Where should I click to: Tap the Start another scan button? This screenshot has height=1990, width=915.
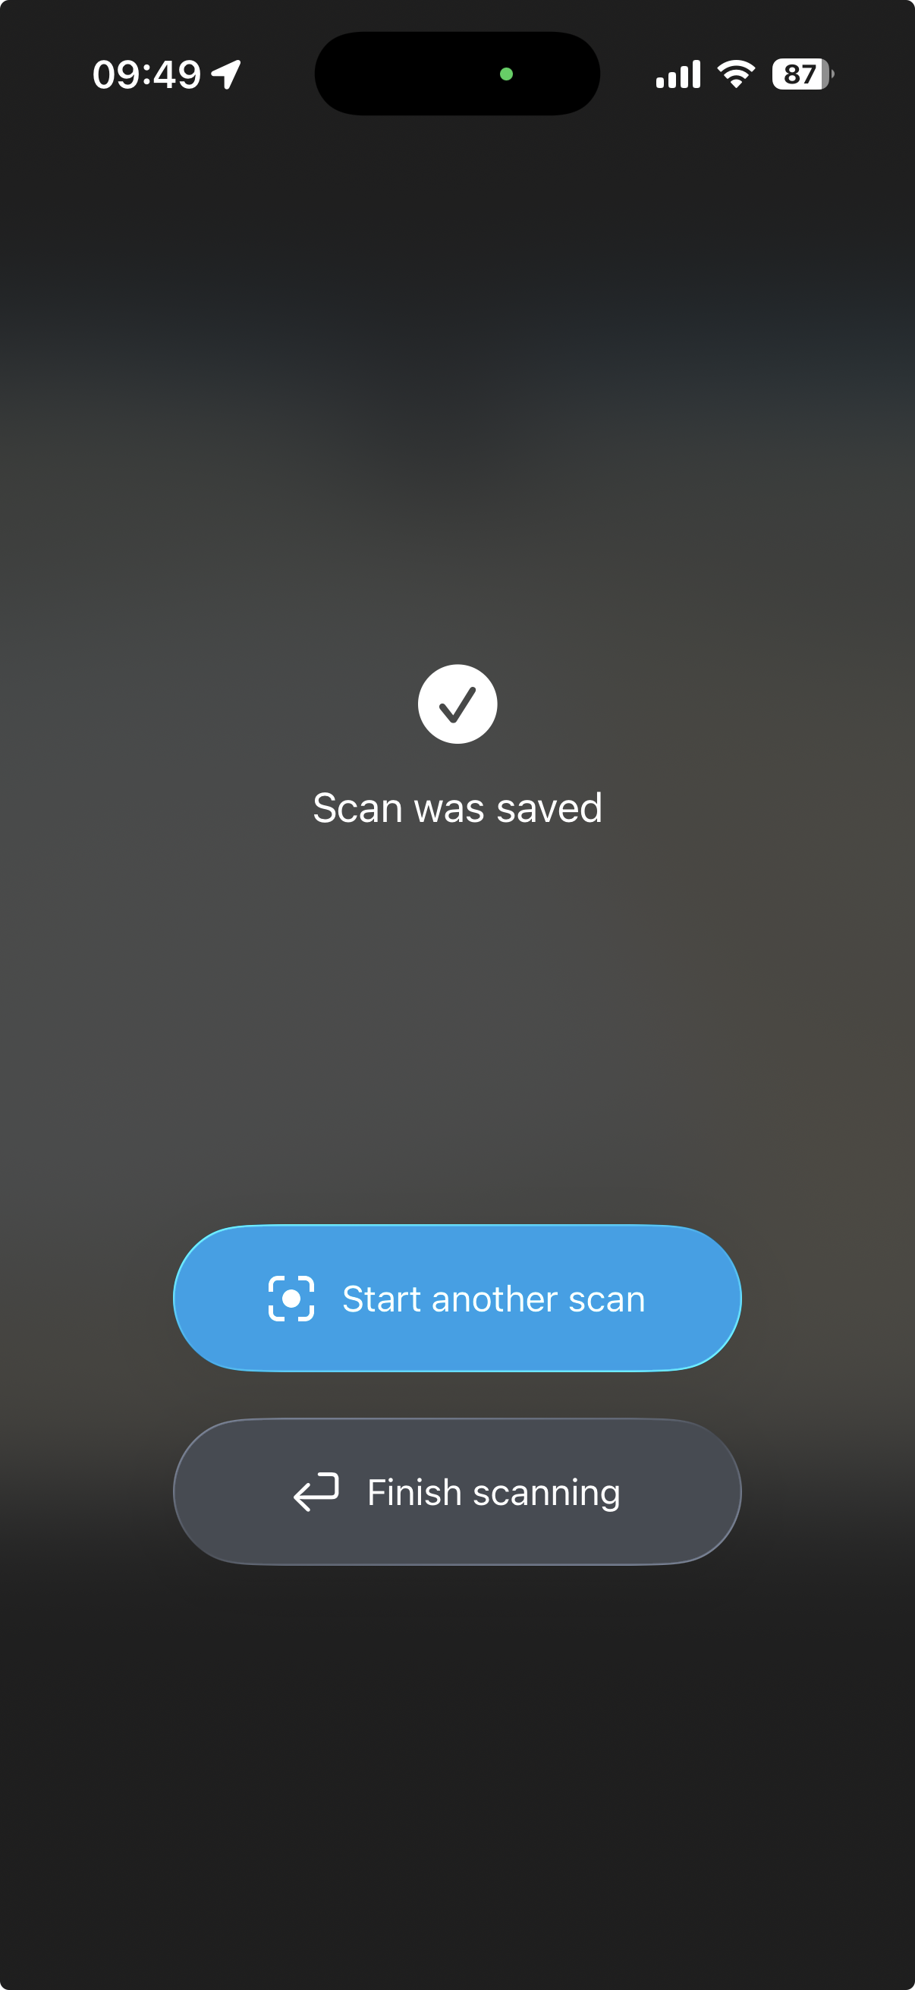tap(457, 1299)
